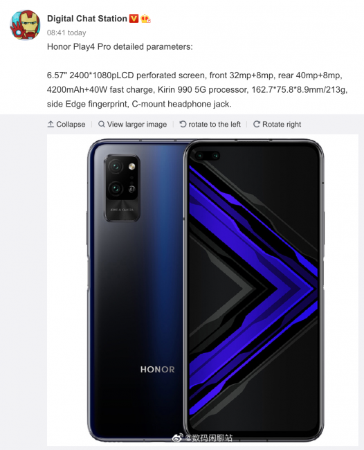Click the @数码闲聊站 watermark text

pyautogui.click(x=208, y=438)
